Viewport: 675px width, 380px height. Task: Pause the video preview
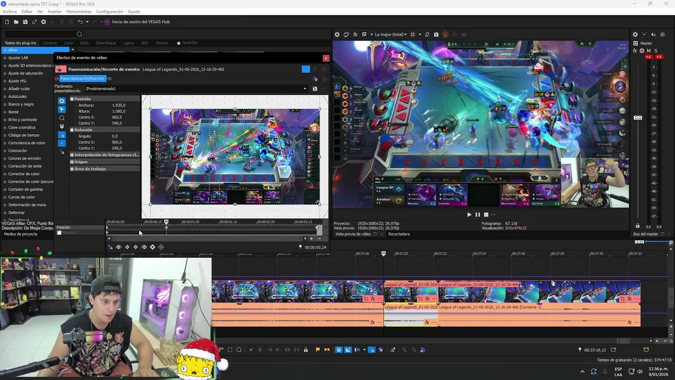click(478, 214)
